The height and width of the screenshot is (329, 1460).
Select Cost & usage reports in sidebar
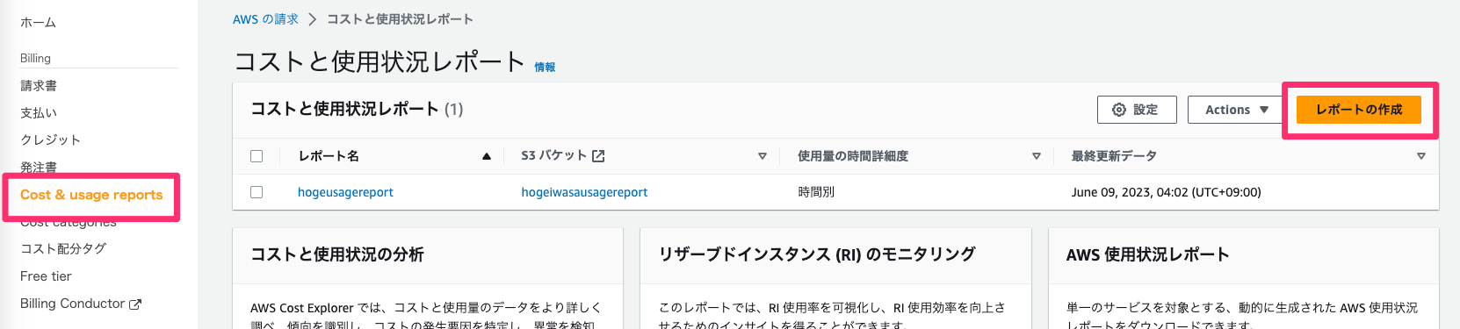[x=91, y=195]
